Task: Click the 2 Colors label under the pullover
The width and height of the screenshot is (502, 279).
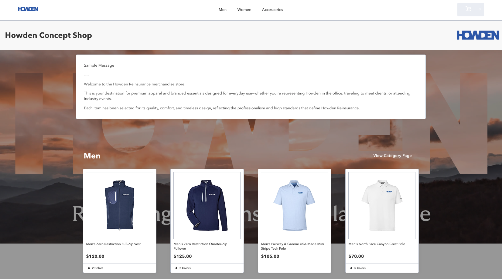Action: click(185, 268)
